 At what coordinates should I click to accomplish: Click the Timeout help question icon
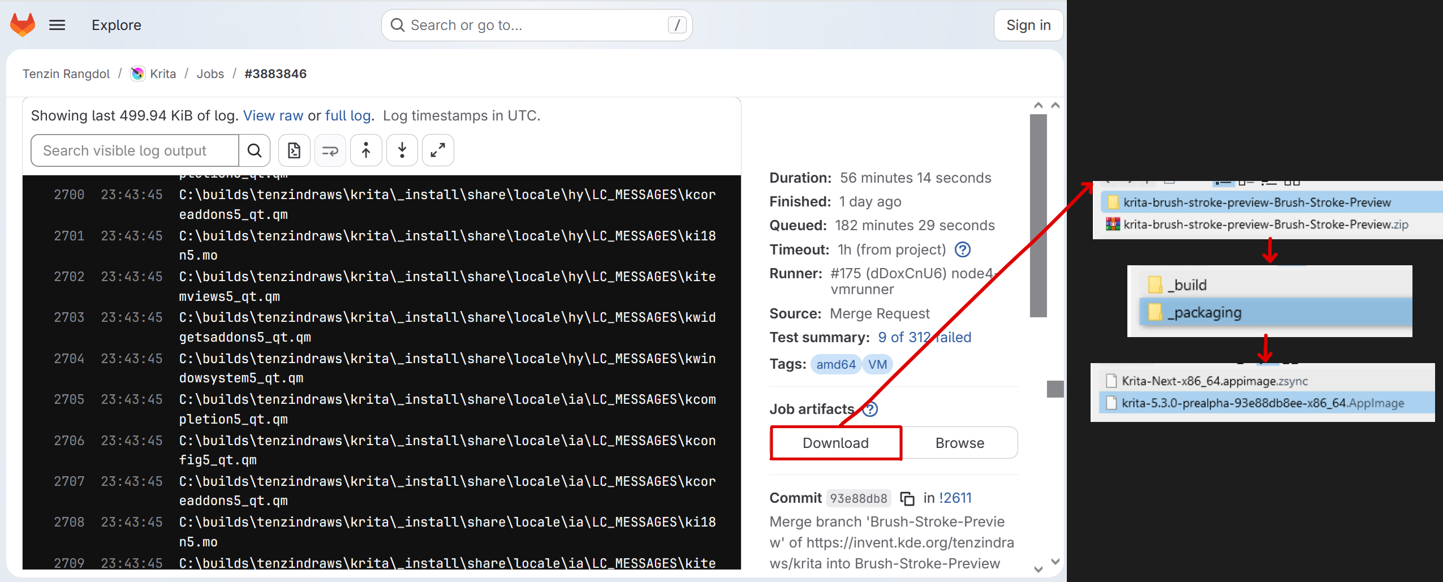963,249
